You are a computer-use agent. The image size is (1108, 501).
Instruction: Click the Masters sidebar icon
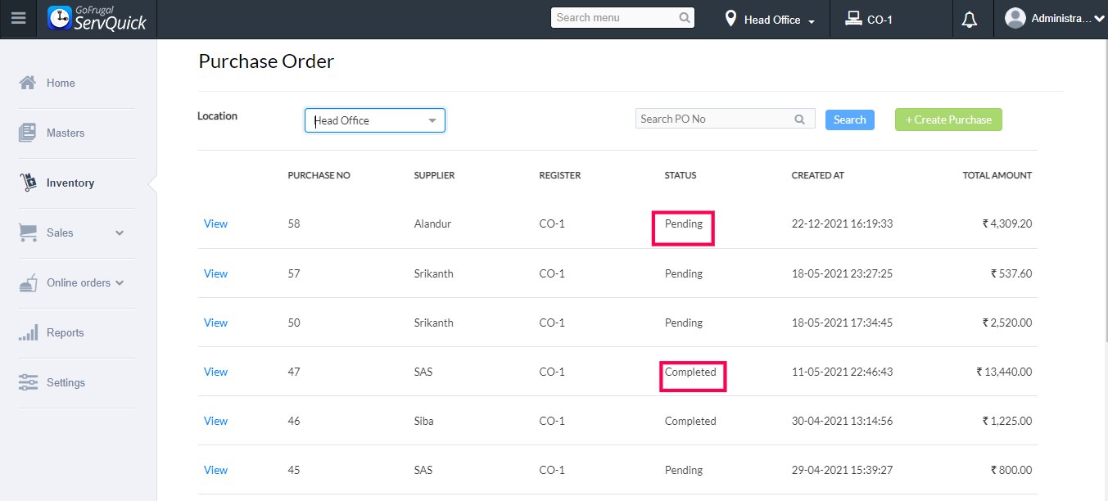(28, 133)
